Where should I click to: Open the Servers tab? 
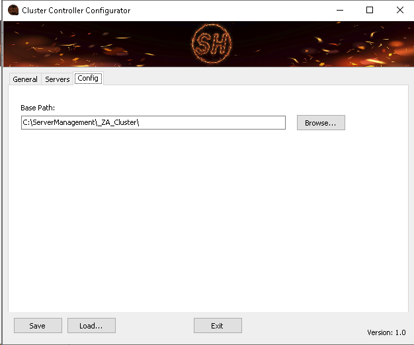58,79
